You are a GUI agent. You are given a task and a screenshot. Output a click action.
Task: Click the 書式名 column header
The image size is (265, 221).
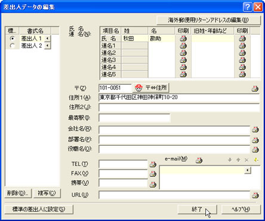point(35,31)
